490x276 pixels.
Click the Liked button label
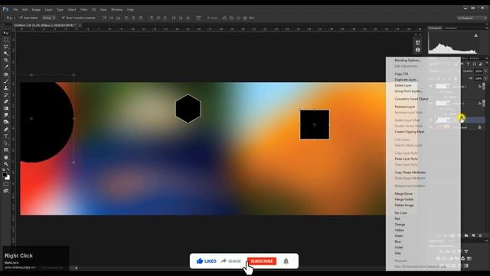click(211, 261)
